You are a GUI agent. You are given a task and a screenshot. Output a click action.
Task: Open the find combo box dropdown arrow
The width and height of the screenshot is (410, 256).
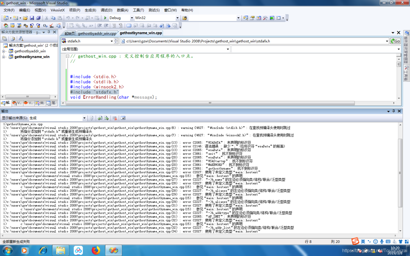click(x=238, y=18)
